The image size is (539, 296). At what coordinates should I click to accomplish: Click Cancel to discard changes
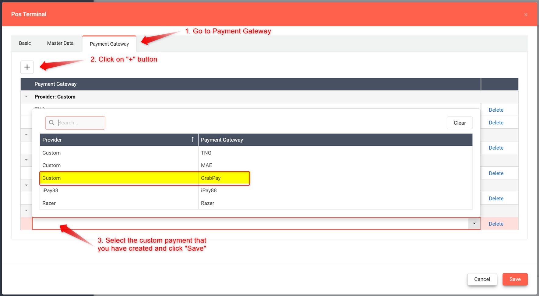coord(482,279)
